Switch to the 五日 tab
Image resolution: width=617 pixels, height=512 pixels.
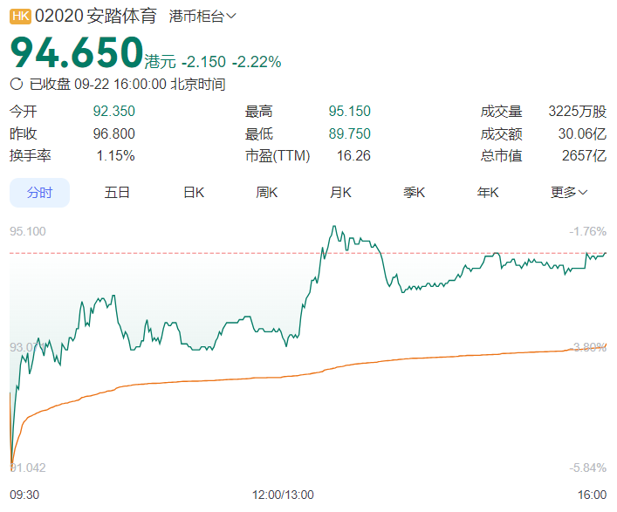[x=117, y=193]
